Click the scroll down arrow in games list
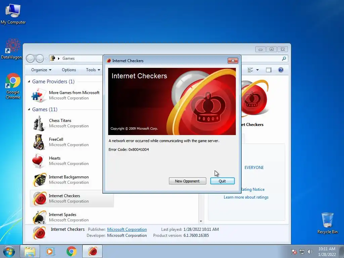Image resolution: width=344 pixels, height=258 pixels. pyautogui.click(x=201, y=221)
